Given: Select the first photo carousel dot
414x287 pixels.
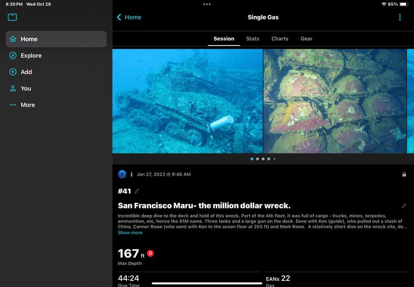Looking at the screenshot, I should tap(252, 159).
